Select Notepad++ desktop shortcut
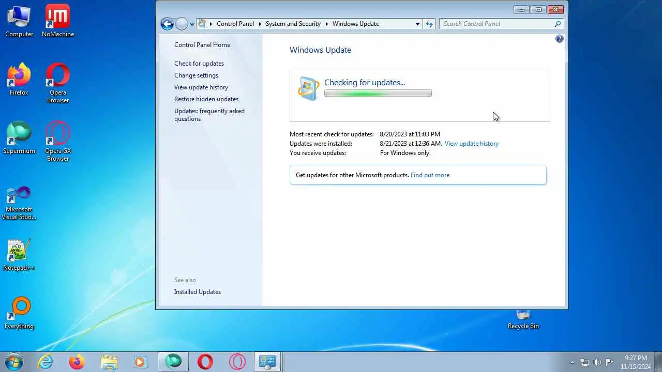Viewport: 662px width, 372px height. (x=19, y=255)
